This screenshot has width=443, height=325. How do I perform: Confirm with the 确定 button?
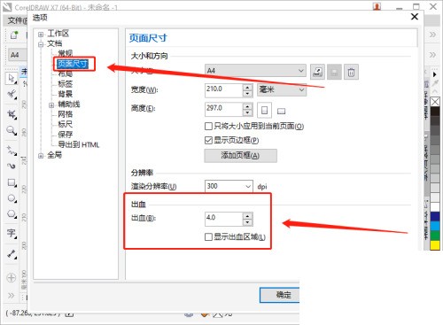click(280, 295)
